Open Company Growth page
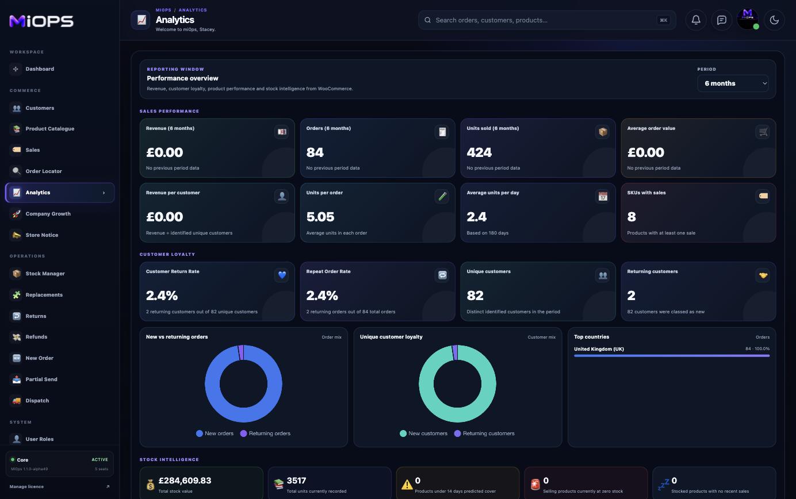This screenshot has width=796, height=499. (x=60, y=214)
